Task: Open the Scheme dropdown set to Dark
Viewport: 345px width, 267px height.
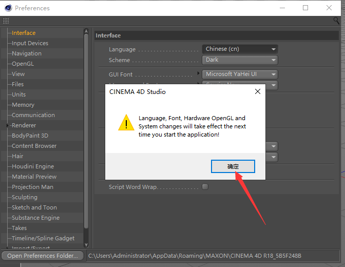Action: [x=240, y=60]
